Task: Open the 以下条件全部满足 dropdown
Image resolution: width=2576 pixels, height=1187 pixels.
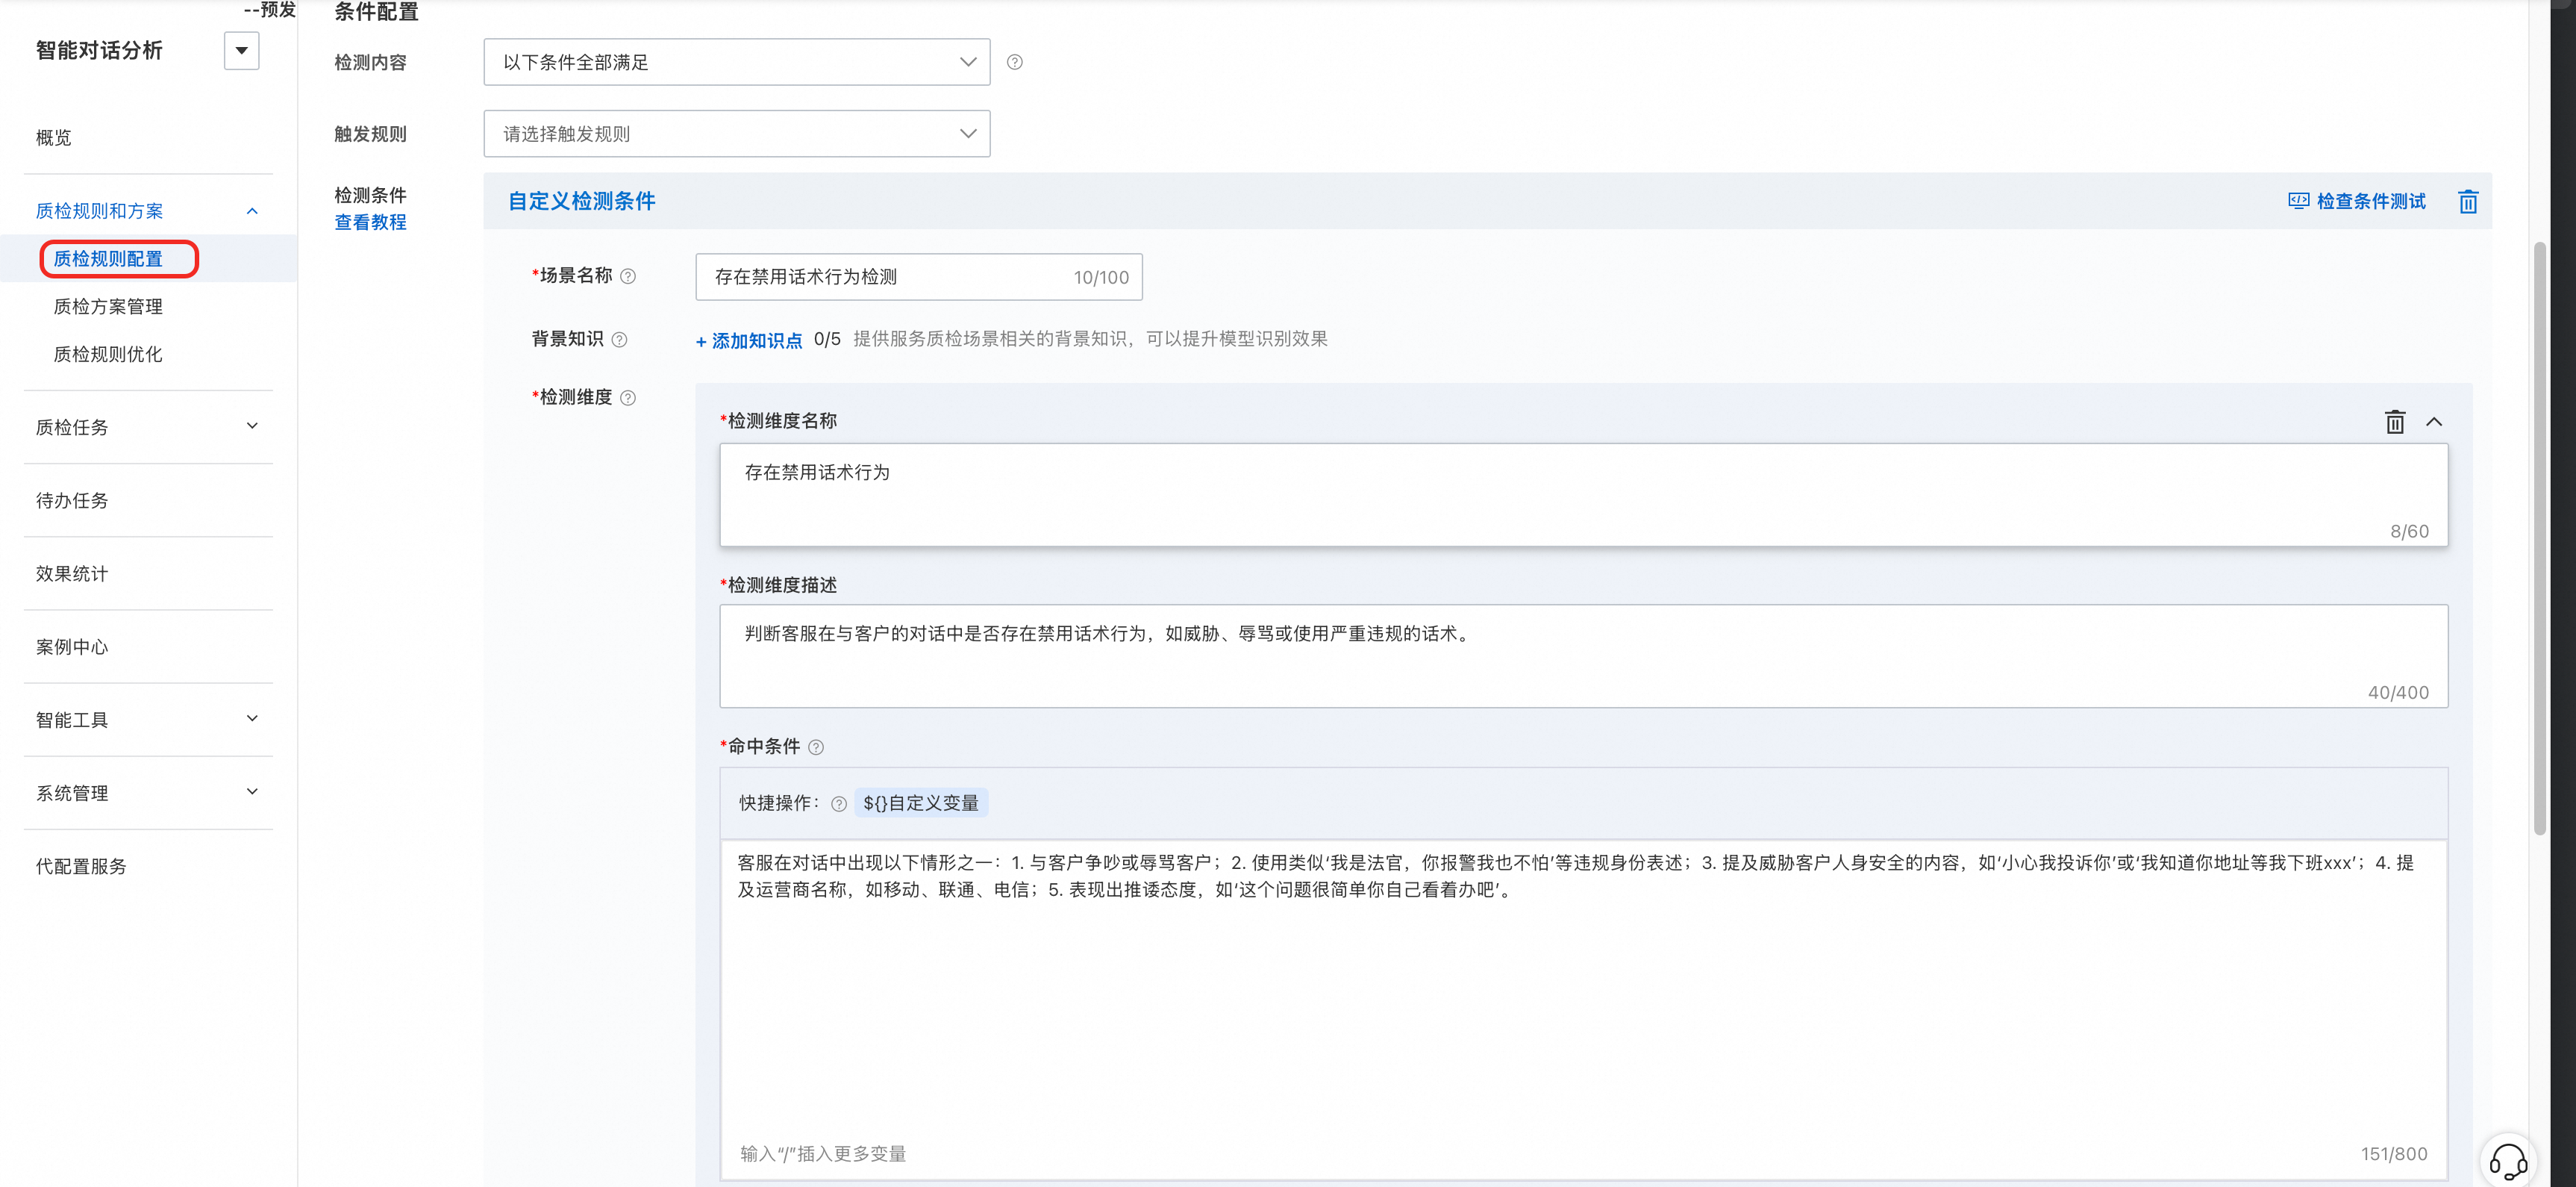Action: pyautogui.click(x=736, y=62)
